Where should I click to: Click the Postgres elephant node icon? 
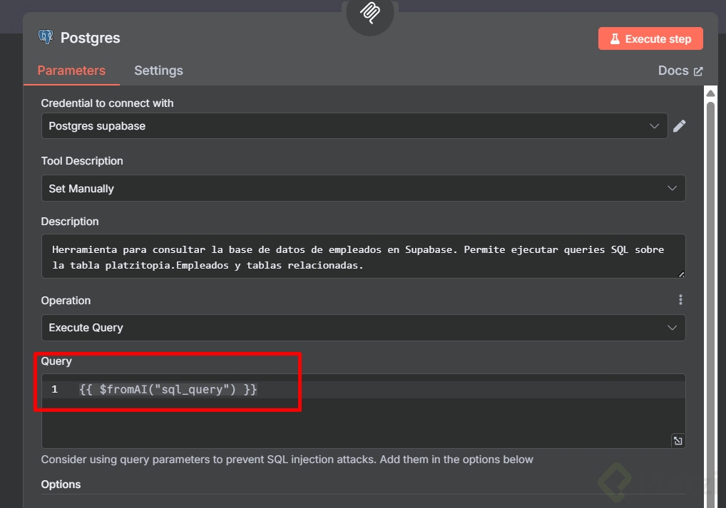pyautogui.click(x=46, y=37)
